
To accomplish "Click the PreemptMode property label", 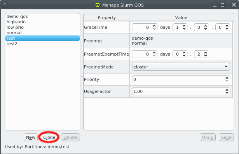I will tap(99, 67).
